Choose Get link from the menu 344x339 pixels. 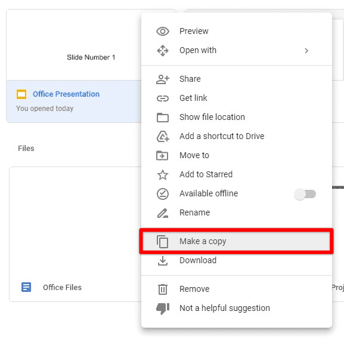pyautogui.click(x=237, y=98)
